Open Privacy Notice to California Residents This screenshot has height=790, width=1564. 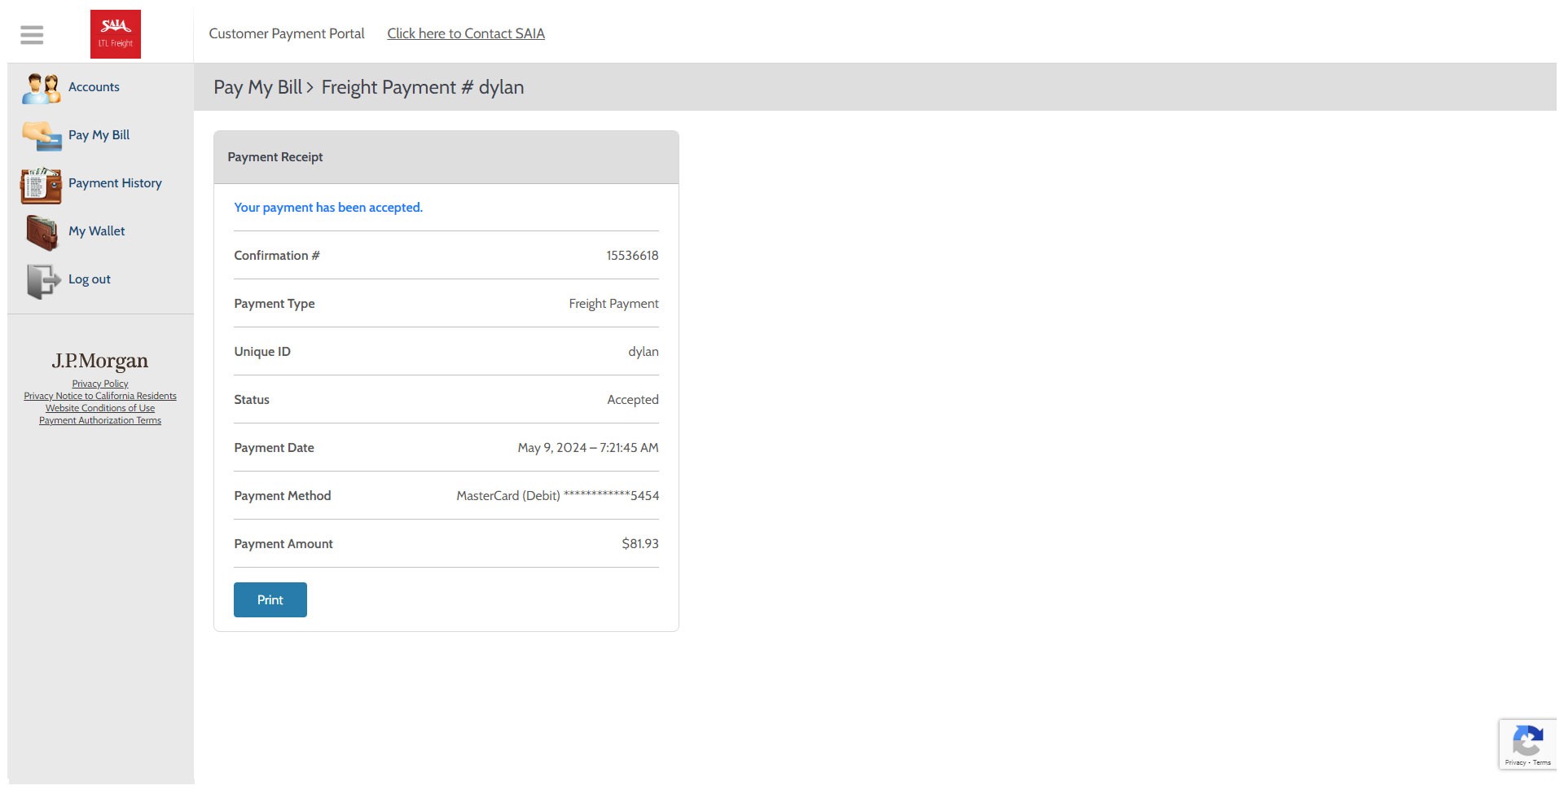click(x=100, y=396)
